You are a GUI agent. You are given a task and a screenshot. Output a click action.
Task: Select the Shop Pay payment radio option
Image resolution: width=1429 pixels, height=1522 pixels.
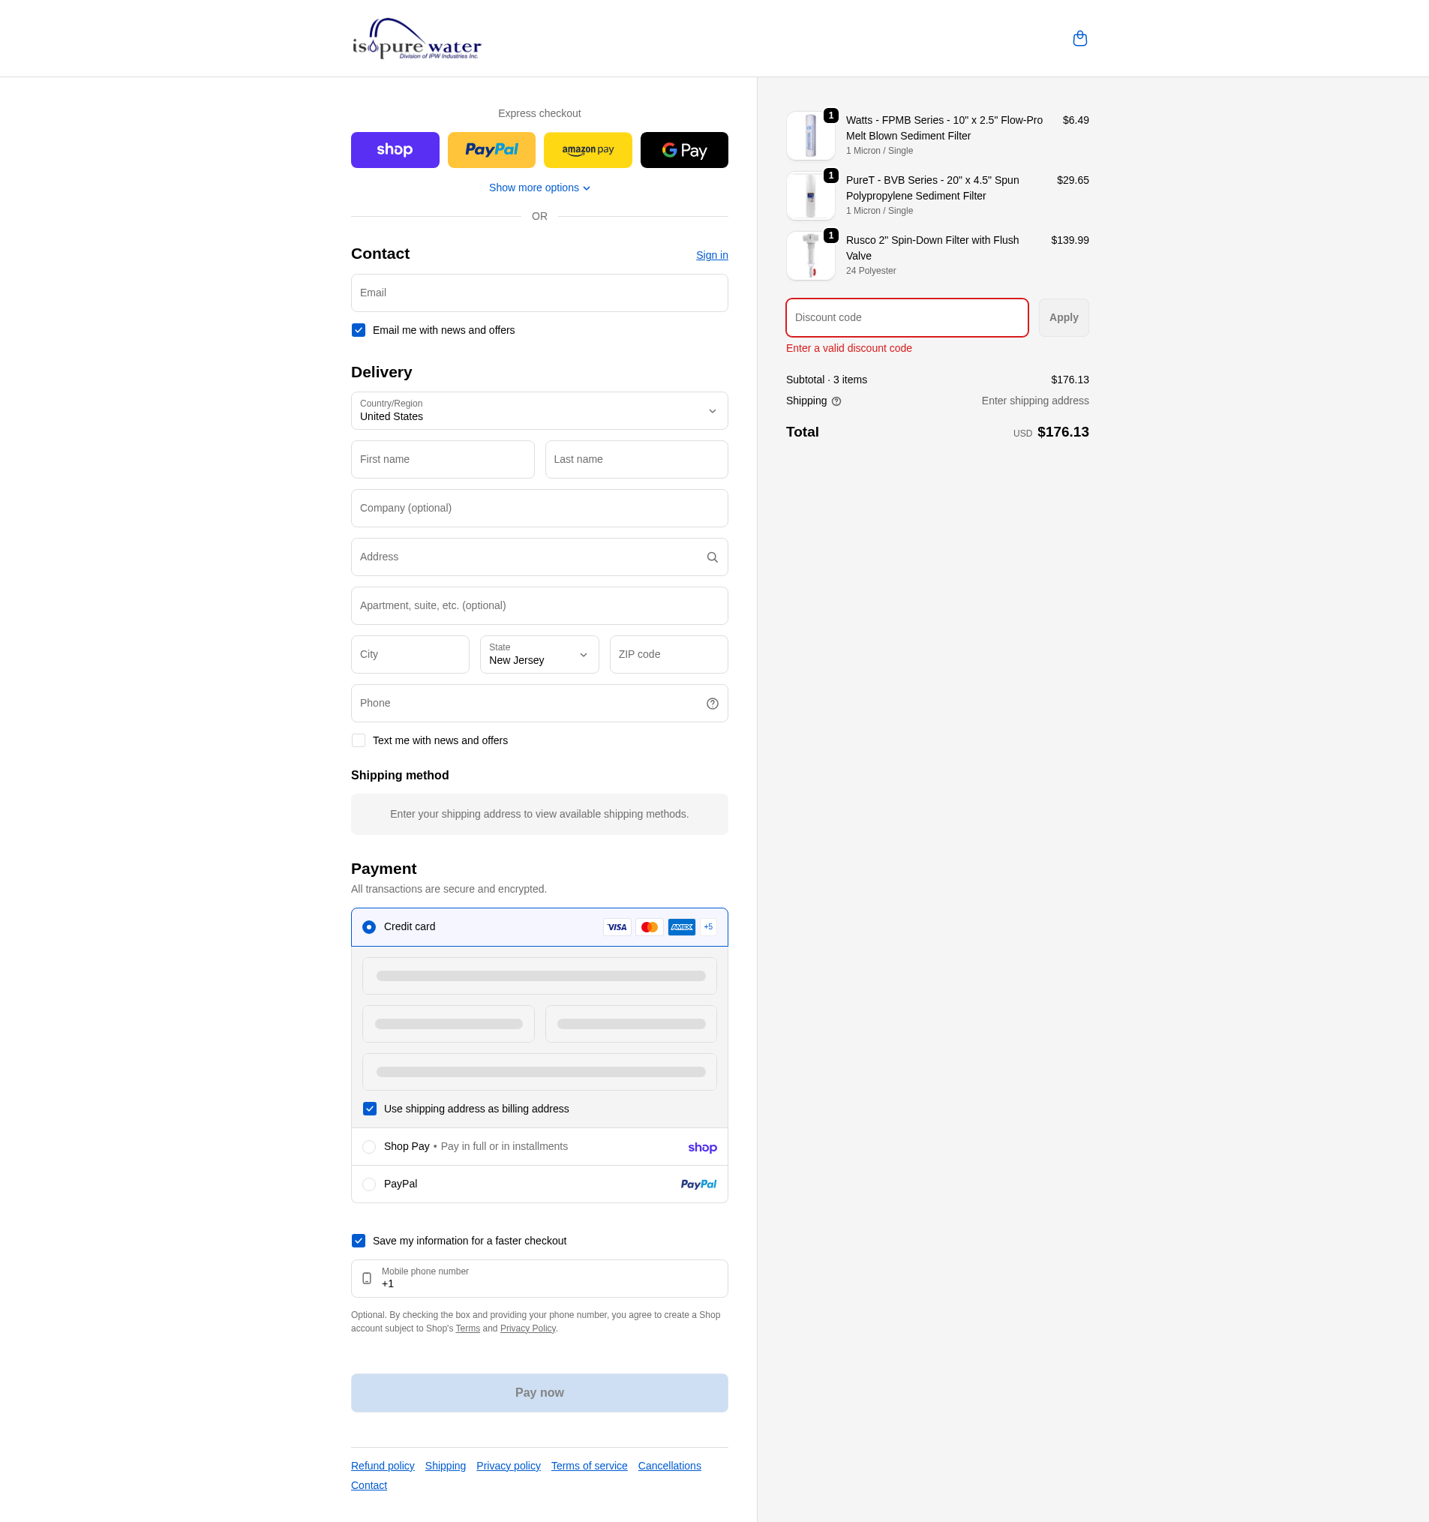click(x=369, y=1147)
